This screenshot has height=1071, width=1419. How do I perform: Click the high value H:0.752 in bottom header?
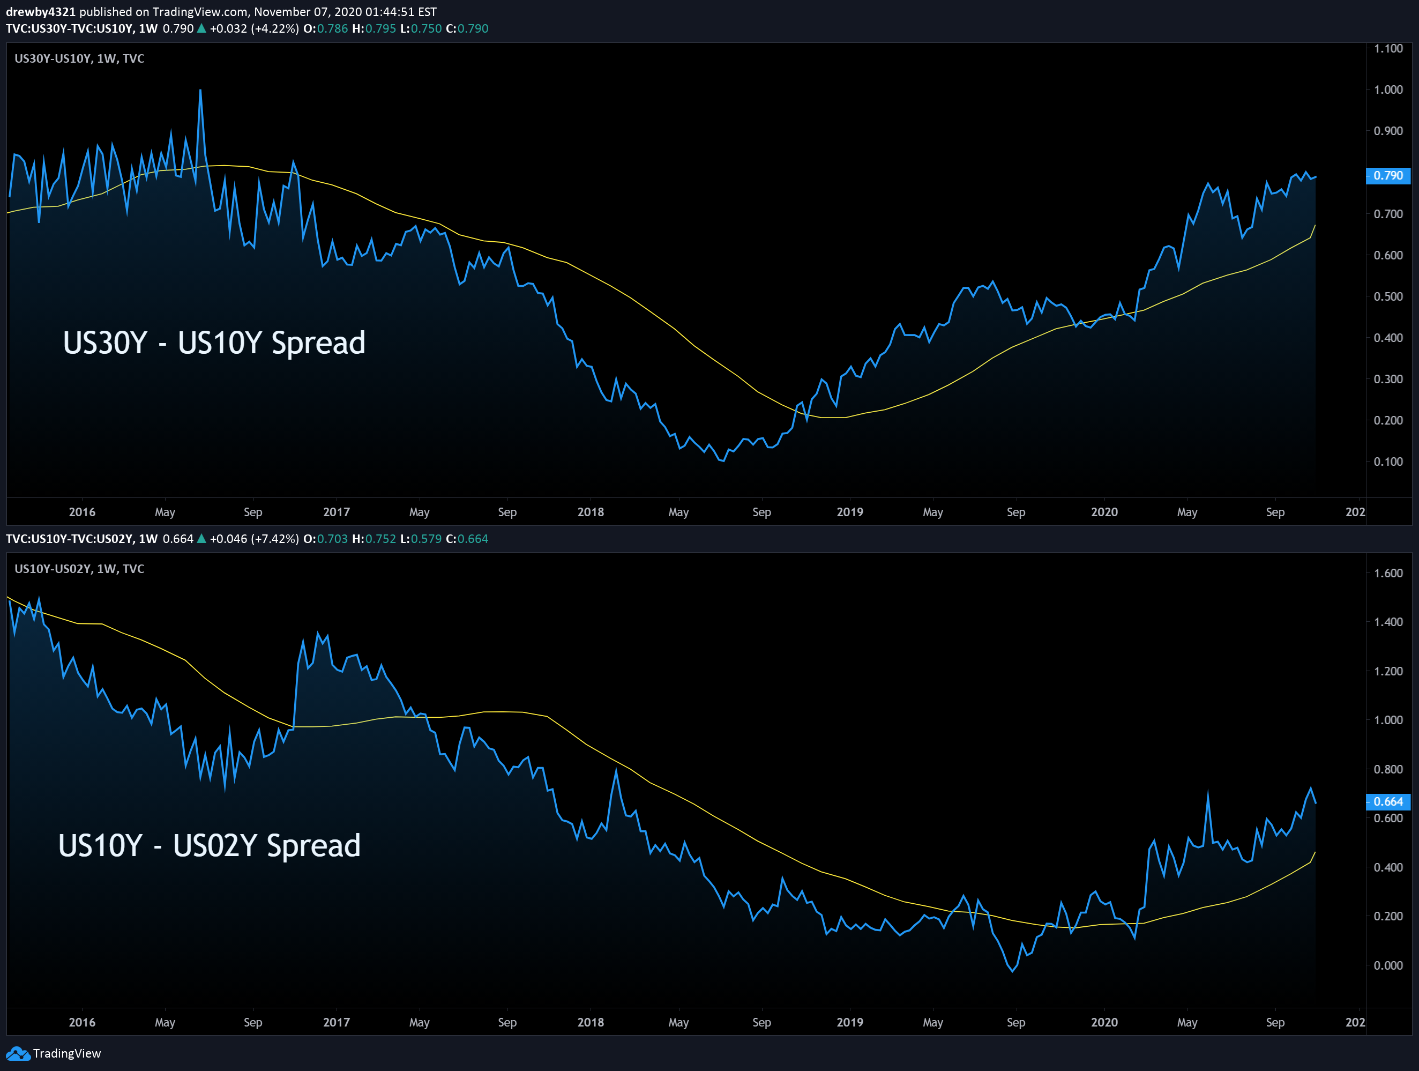[374, 538]
